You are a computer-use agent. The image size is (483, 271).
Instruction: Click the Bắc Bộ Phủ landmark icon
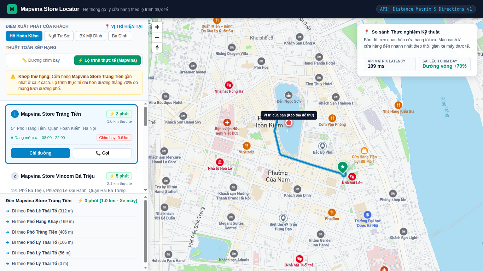point(322,146)
